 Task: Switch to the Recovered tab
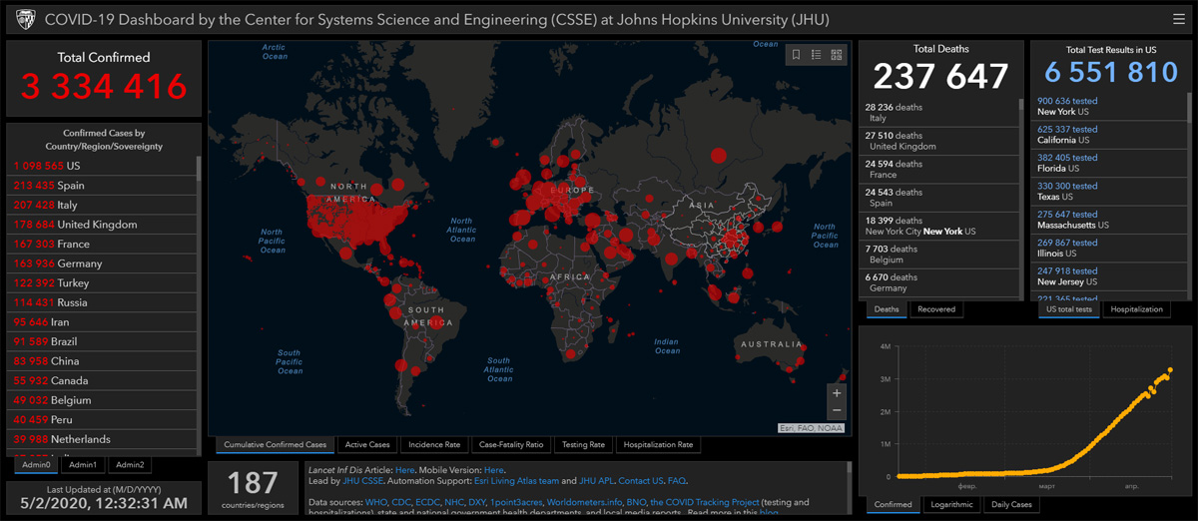click(x=935, y=309)
